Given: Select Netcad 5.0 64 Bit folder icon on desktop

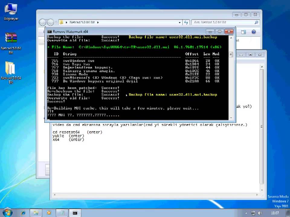Looking at the screenshot, I should 11,73.
